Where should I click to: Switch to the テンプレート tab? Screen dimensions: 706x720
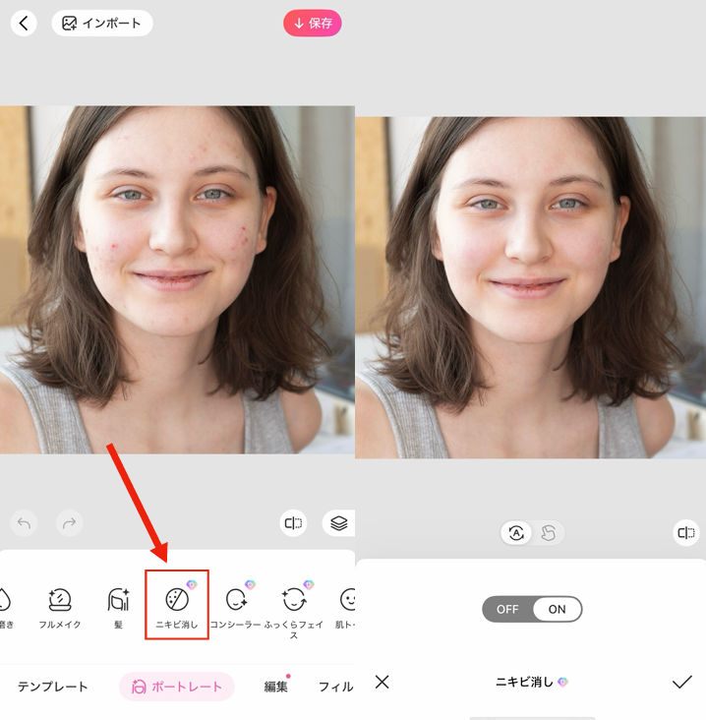[x=52, y=687]
